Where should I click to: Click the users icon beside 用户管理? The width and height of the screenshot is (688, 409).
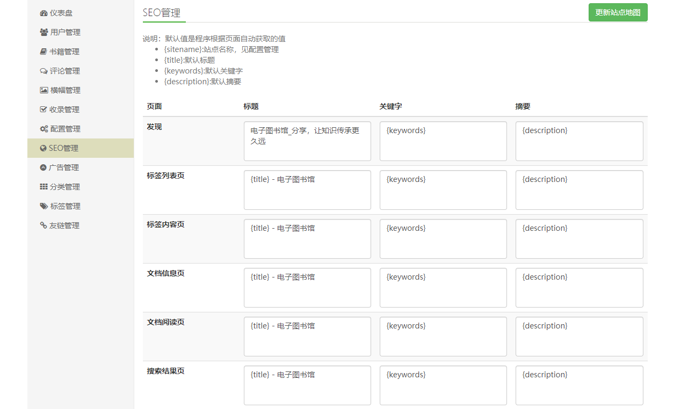click(x=44, y=32)
